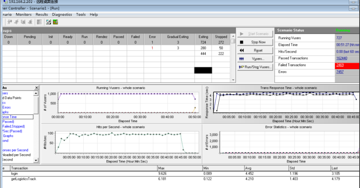Click the Error column header

pos(152,37)
